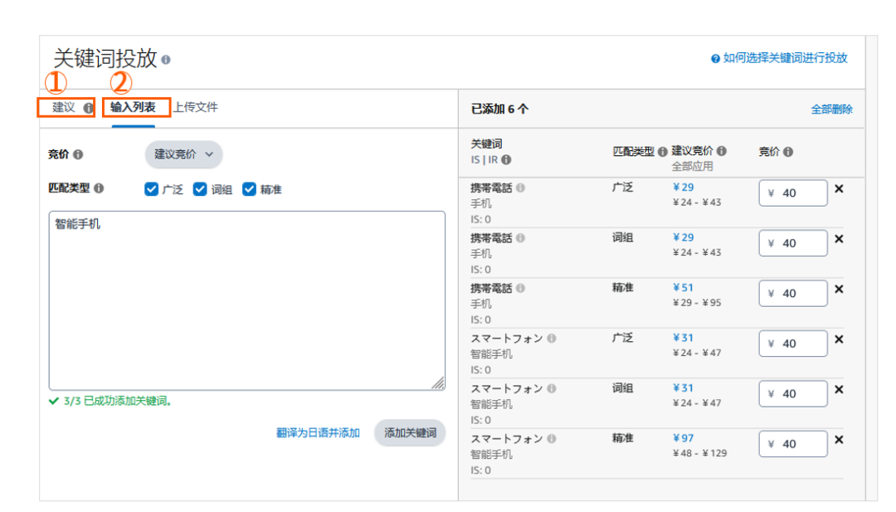Click the keyword text area containing 智能手机
Image resolution: width=896 pixels, height=512 pixels.
pyautogui.click(x=247, y=300)
